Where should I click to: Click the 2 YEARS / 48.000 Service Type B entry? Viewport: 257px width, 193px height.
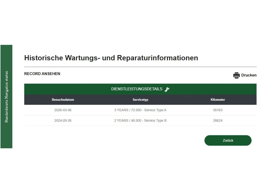click(140, 120)
